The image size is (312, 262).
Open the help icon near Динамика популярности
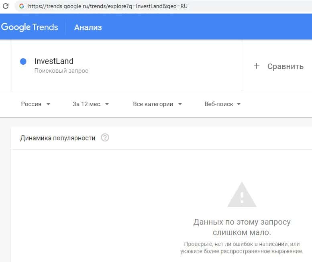pos(105,138)
